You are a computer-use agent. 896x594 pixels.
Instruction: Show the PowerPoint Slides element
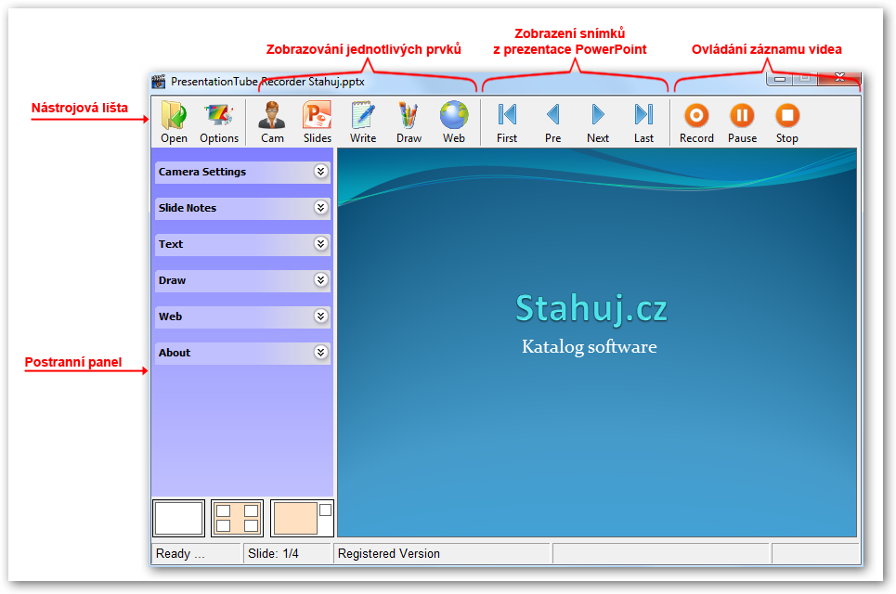[x=318, y=122]
